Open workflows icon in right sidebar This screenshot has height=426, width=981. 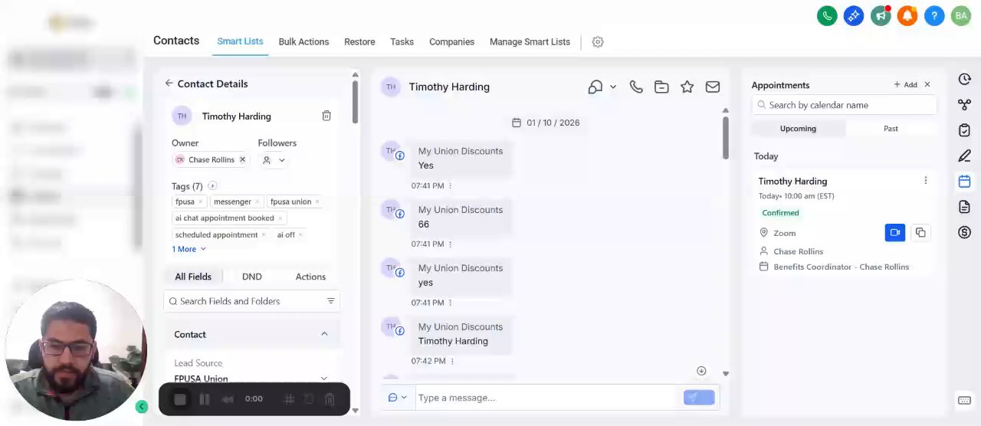(x=965, y=105)
